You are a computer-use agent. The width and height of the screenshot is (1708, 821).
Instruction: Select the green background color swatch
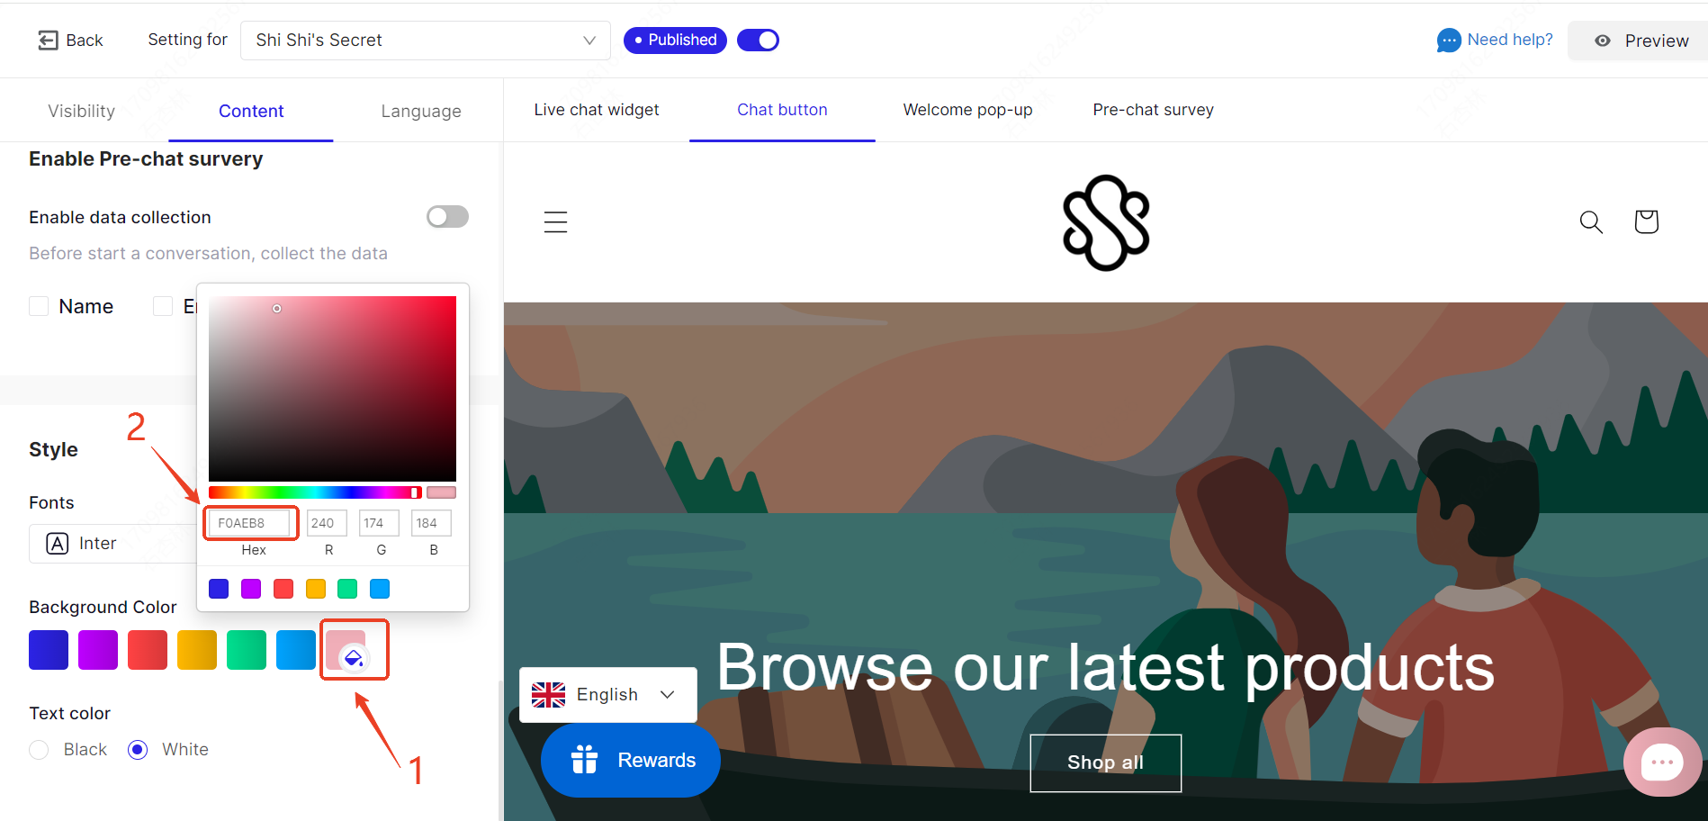[x=247, y=650]
